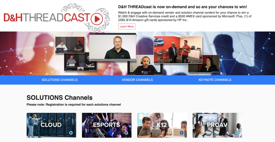The height and width of the screenshot is (142, 275).
Task: Open the KEYNOTE CHANNELS tab
Action: (x=215, y=80)
